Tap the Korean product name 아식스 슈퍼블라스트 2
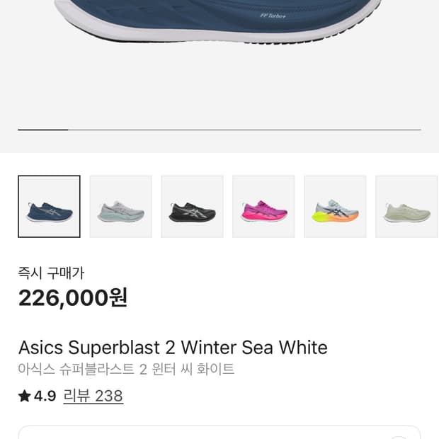 pyautogui.click(x=126, y=370)
